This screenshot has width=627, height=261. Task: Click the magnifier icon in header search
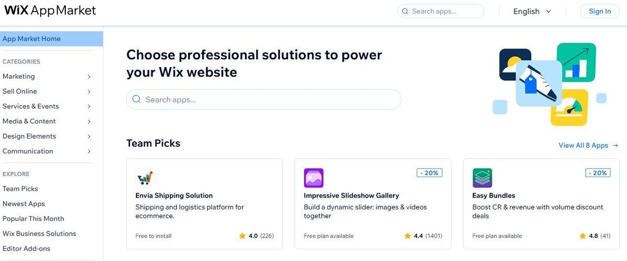[405, 11]
